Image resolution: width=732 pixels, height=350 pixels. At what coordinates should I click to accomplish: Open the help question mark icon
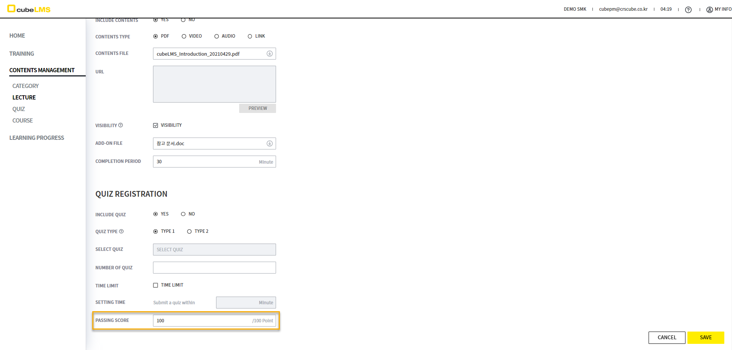tap(688, 10)
